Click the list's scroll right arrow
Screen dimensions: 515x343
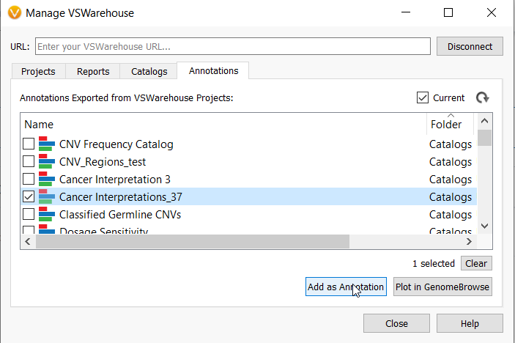[469, 241]
